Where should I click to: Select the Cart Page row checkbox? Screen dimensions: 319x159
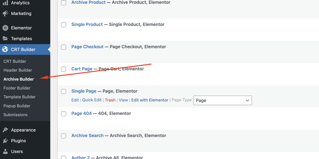coord(64,69)
